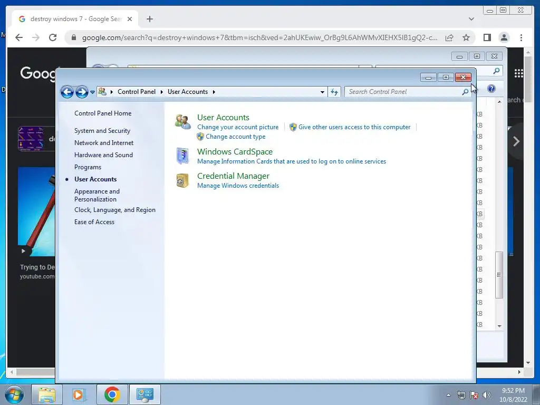Screen dimensions: 540x405
Task: Click Manage Information Cards link
Action: pyautogui.click(x=292, y=161)
